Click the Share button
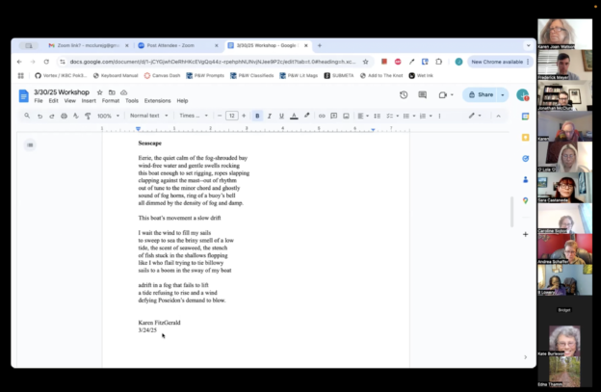 (481, 94)
